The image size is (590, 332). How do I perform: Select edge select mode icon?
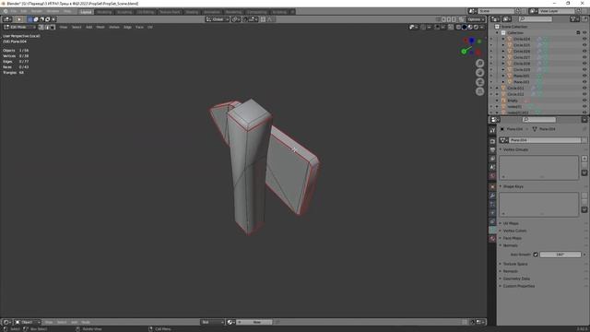47,27
